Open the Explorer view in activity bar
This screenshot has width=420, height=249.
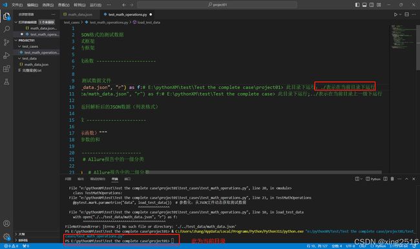pyautogui.click(x=6, y=16)
